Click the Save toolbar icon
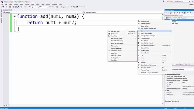The height and width of the screenshot is (109, 194). coord(16,7)
